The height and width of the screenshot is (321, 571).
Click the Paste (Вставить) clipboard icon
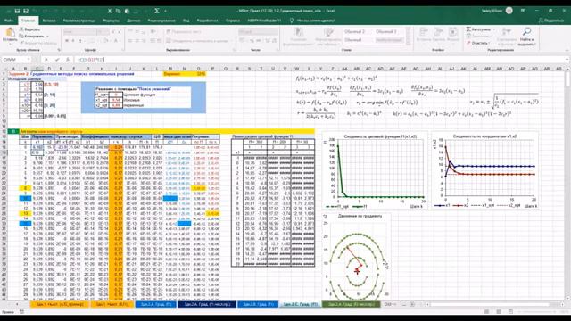10,33
